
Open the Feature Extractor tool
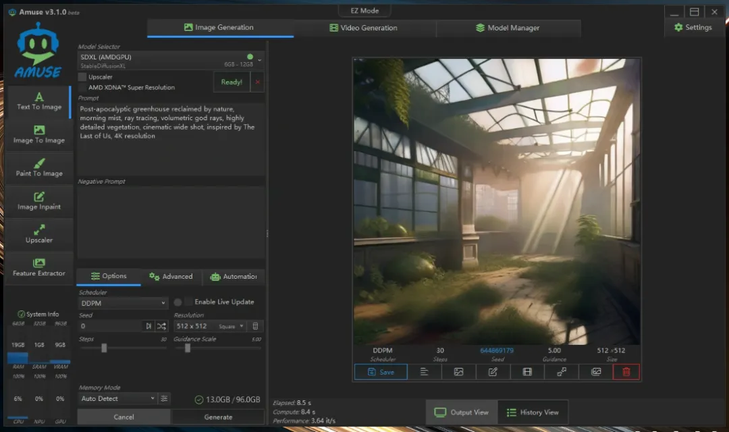coord(39,267)
